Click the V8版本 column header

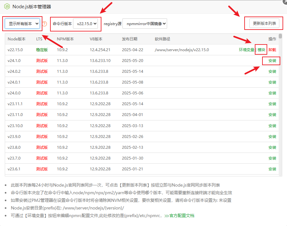(x=96, y=39)
